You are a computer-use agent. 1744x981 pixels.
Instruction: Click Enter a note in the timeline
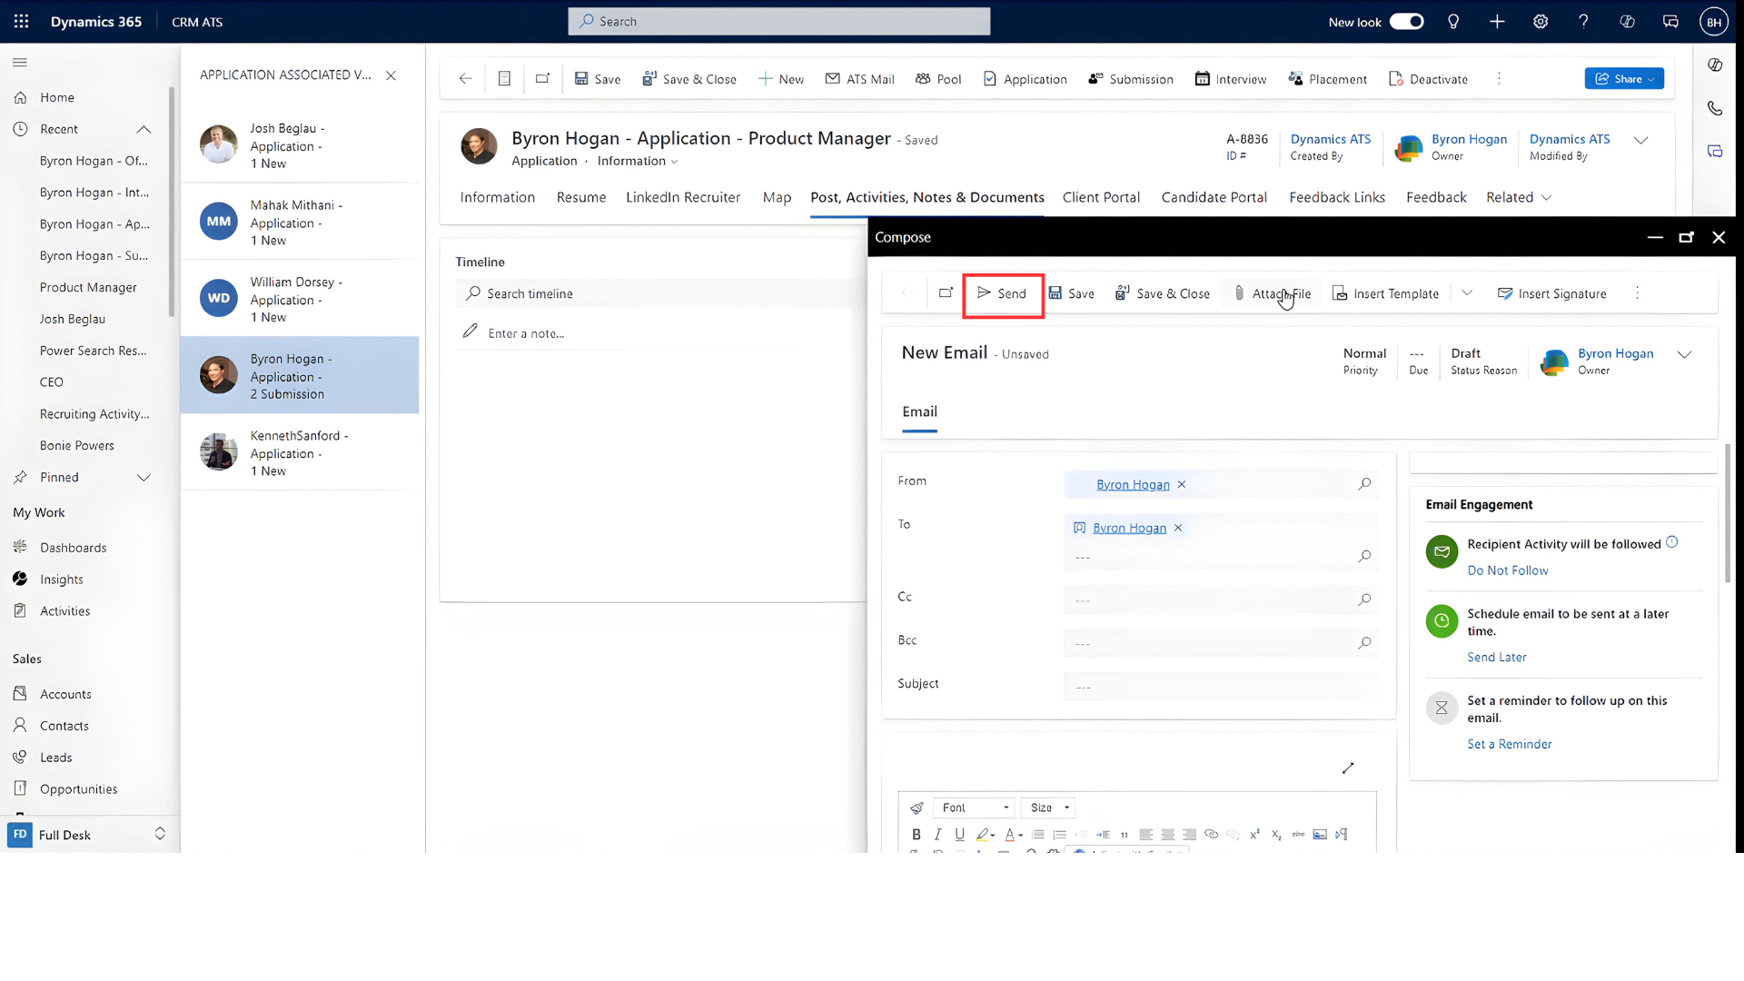click(x=659, y=333)
